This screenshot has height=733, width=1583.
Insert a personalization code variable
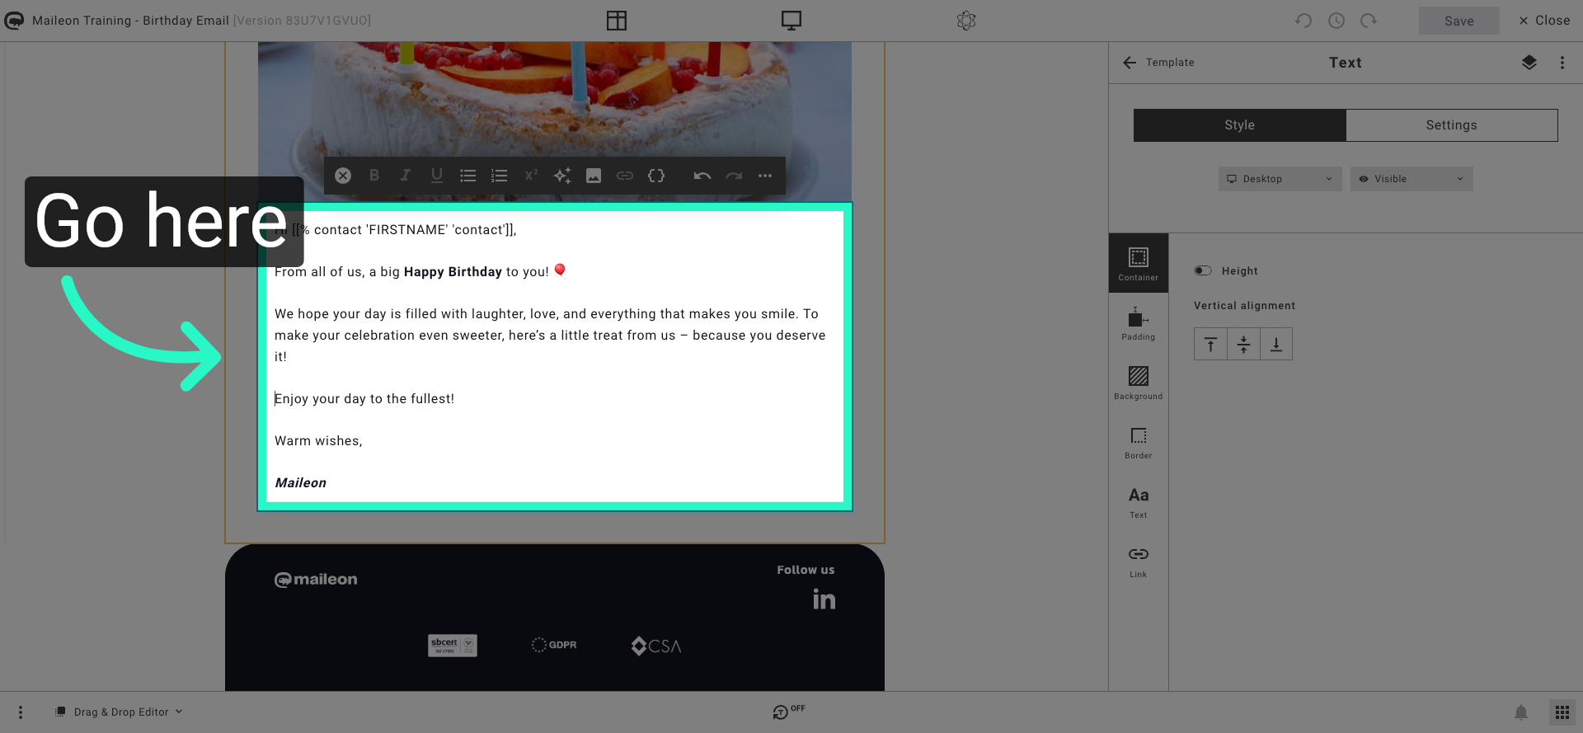tap(656, 176)
